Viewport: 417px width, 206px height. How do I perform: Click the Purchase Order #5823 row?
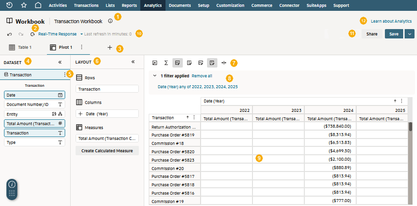(175, 160)
